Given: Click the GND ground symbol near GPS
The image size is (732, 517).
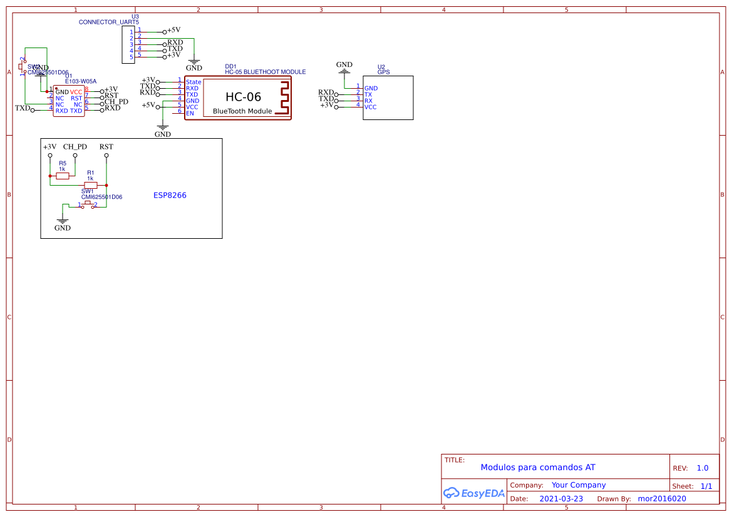Looking at the screenshot, I should 344,71.
